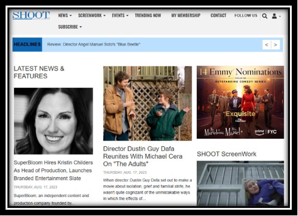Image resolution: width=298 pixels, height=216 pixels.
Task: Click the 'When director Dustin Guy Defa' summary
Action: (x=148, y=189)
